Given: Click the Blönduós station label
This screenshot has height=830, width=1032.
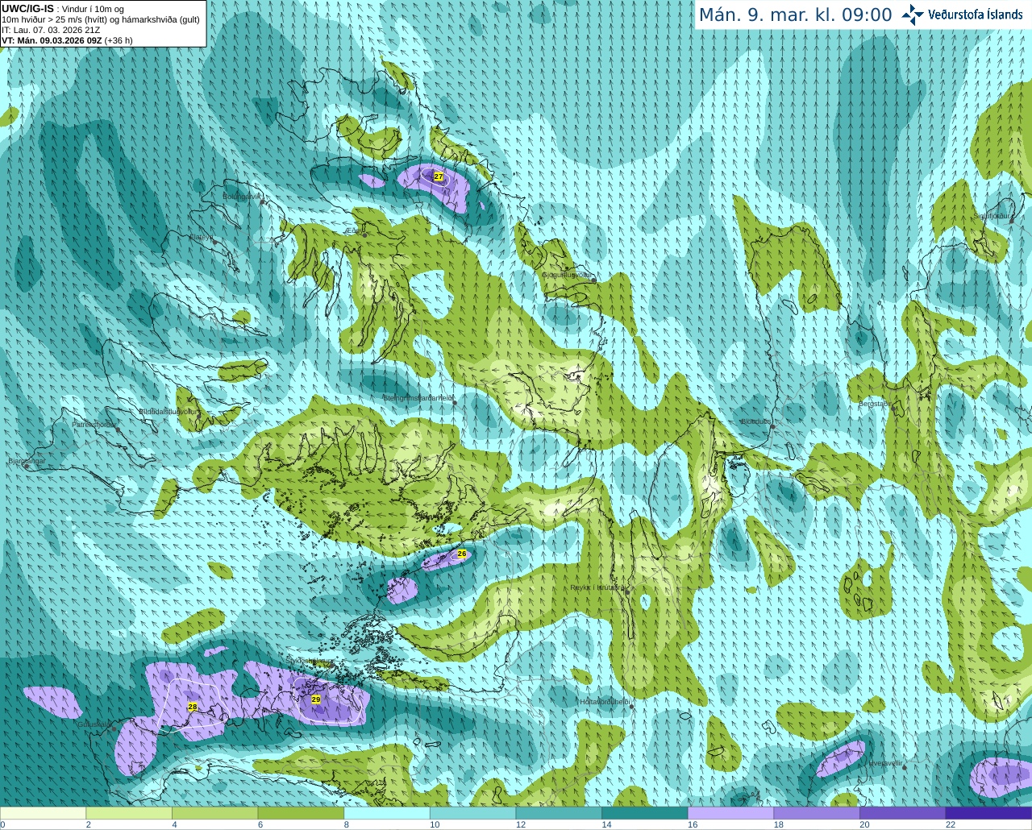Looking at the screenshot, I should coord(757,421).
